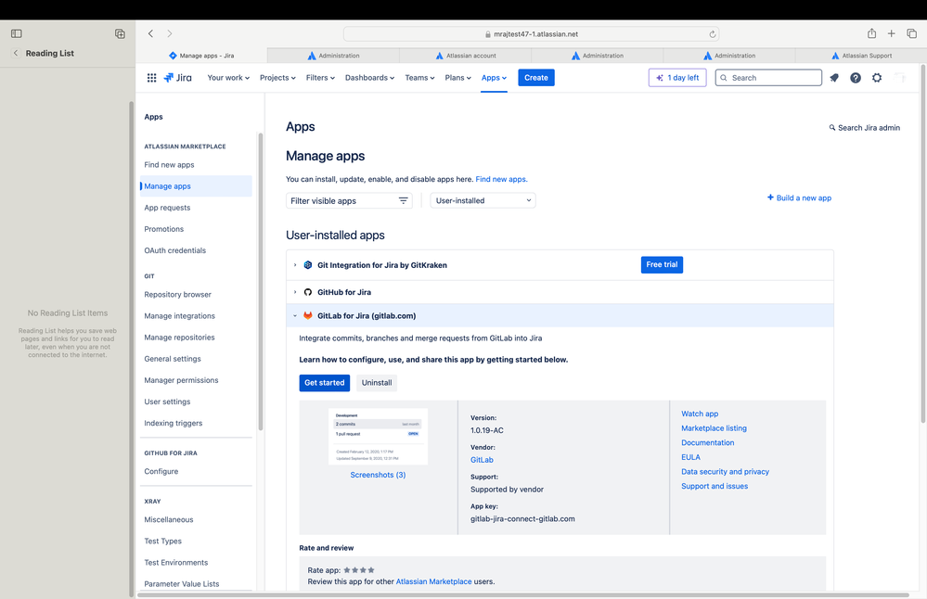This screenshot has height=599, width=927.
Task: Open User-installed apps dropdown
Action: tap(483, 201)
